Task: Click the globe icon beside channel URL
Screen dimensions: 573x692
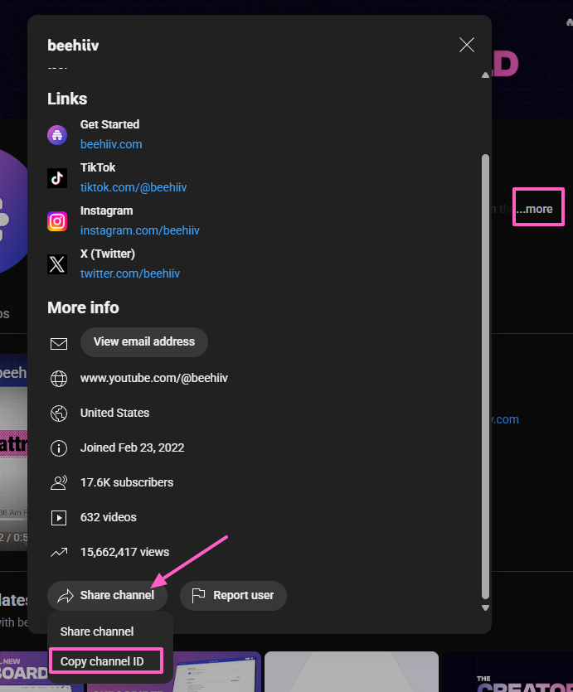Action: click(59, 379)
